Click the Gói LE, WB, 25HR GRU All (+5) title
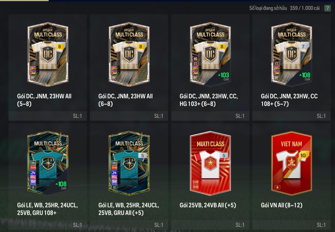The height and width of the screenshot is (232, 335). 128,209
